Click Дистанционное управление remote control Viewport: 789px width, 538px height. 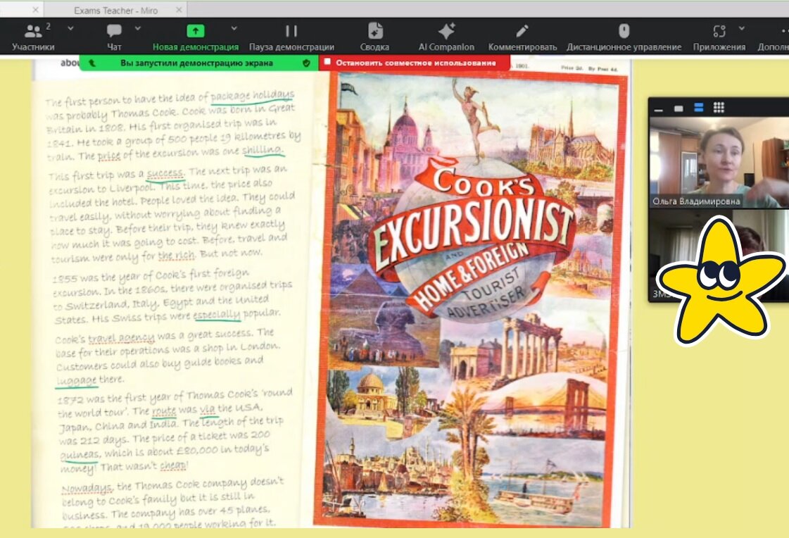624,37
